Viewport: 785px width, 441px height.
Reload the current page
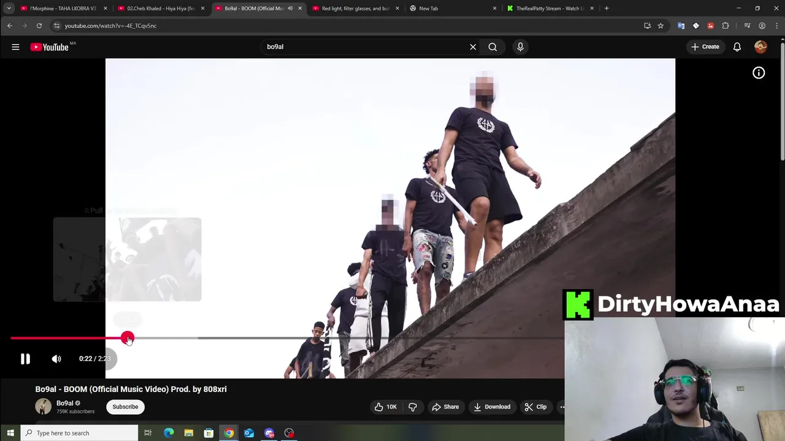pyautogui.click(x=39, y=26)
